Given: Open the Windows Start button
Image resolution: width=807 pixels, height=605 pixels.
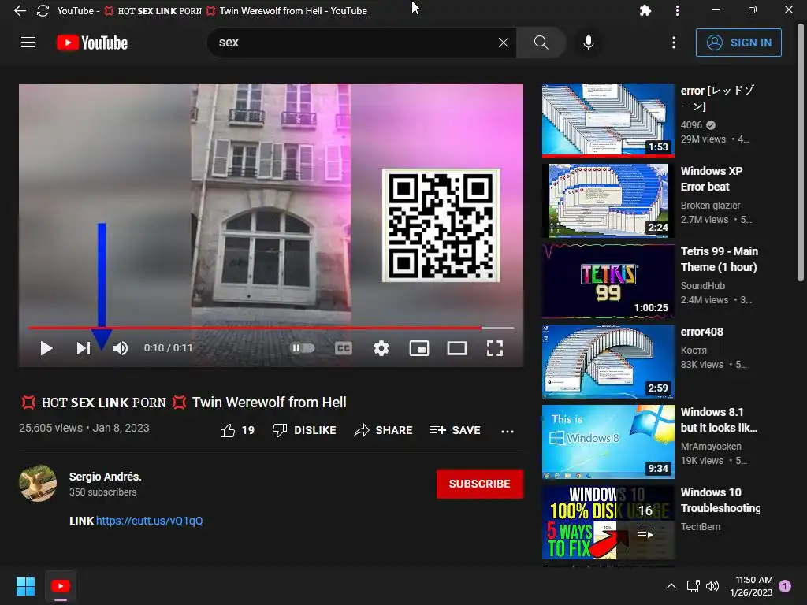Looking at the screenshot, I should click(x=25, y=586).
